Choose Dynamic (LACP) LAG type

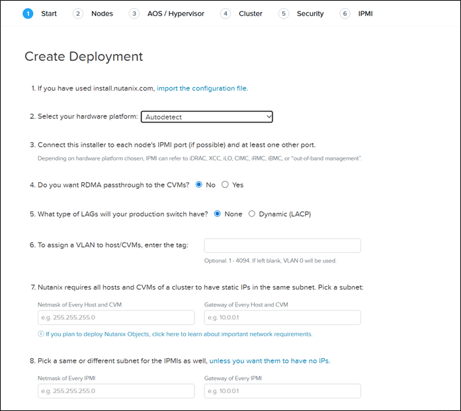pyautogui.click(x=251, y=214)
